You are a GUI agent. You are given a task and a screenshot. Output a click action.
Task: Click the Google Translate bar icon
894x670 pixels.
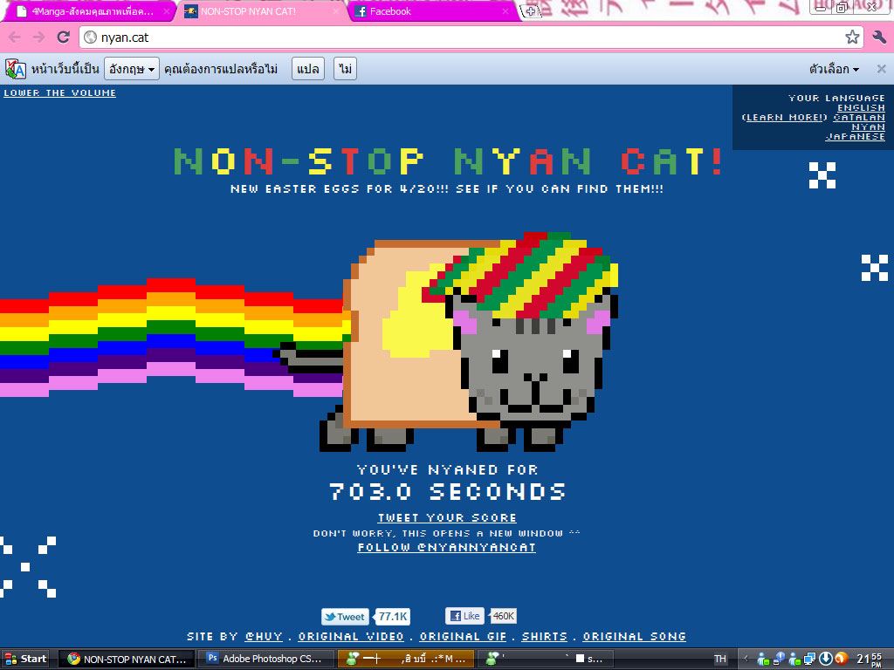pyautogui.click(x=16, y=69)
